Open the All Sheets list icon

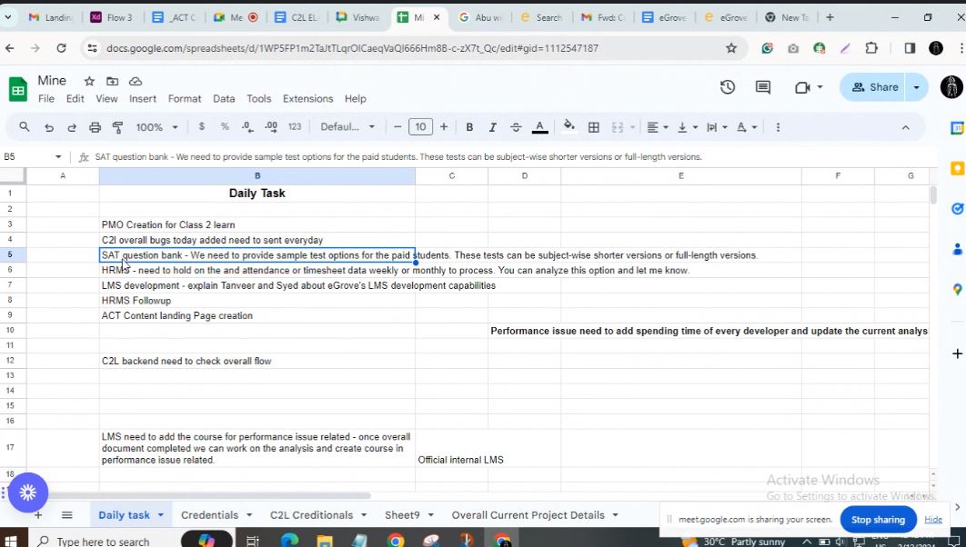[x=67, y=515]
